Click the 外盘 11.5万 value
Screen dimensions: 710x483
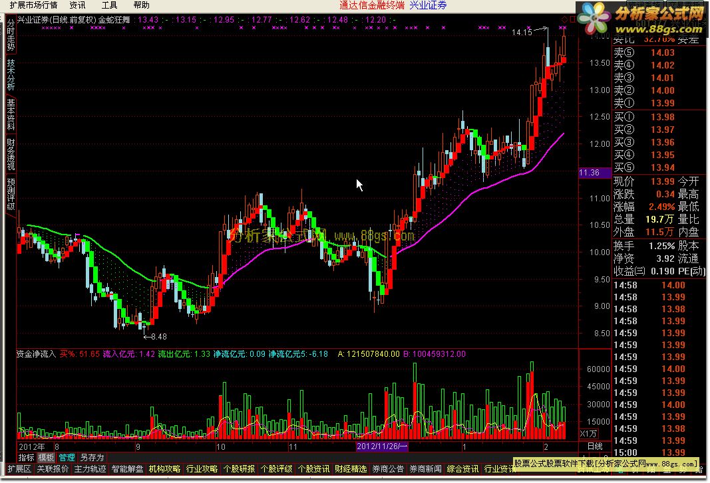click(659, 232)
